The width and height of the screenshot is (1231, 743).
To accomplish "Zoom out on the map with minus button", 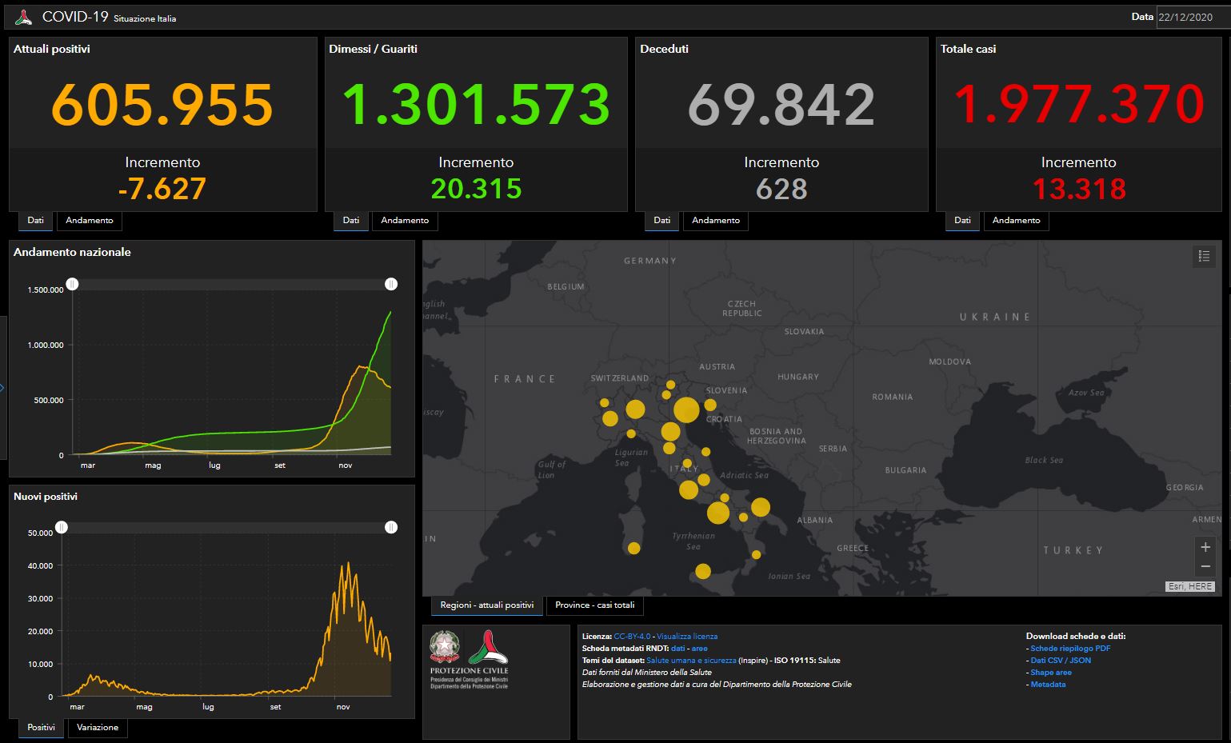I will point(1205,567).
